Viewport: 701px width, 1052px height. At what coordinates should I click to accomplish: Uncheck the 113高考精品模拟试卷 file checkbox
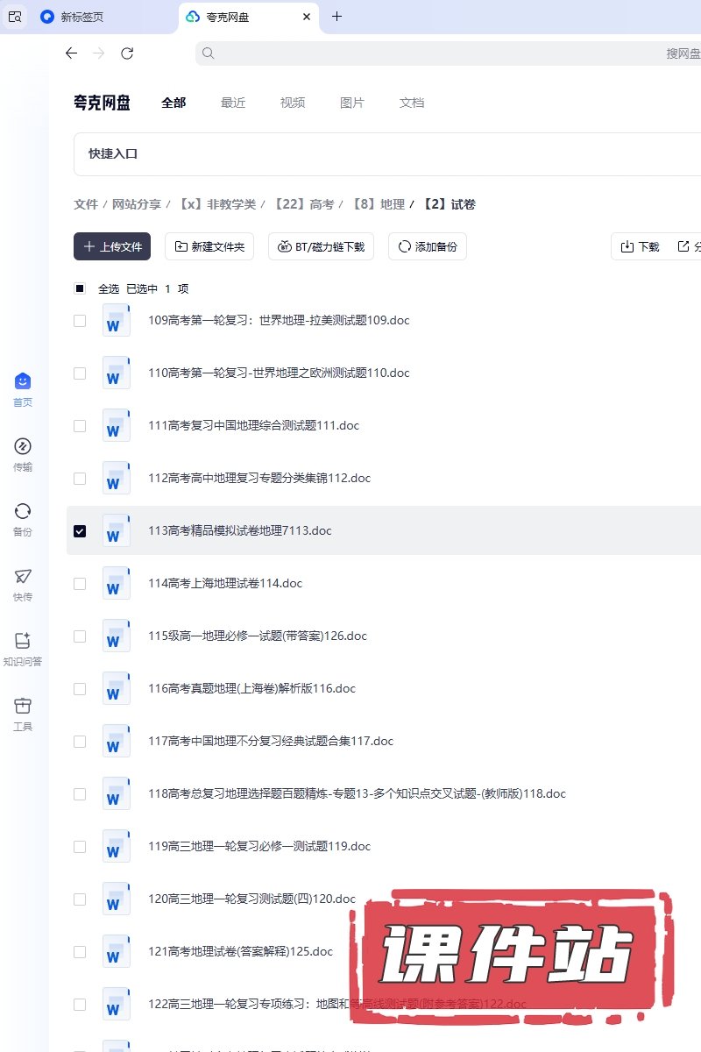[80, 531]
